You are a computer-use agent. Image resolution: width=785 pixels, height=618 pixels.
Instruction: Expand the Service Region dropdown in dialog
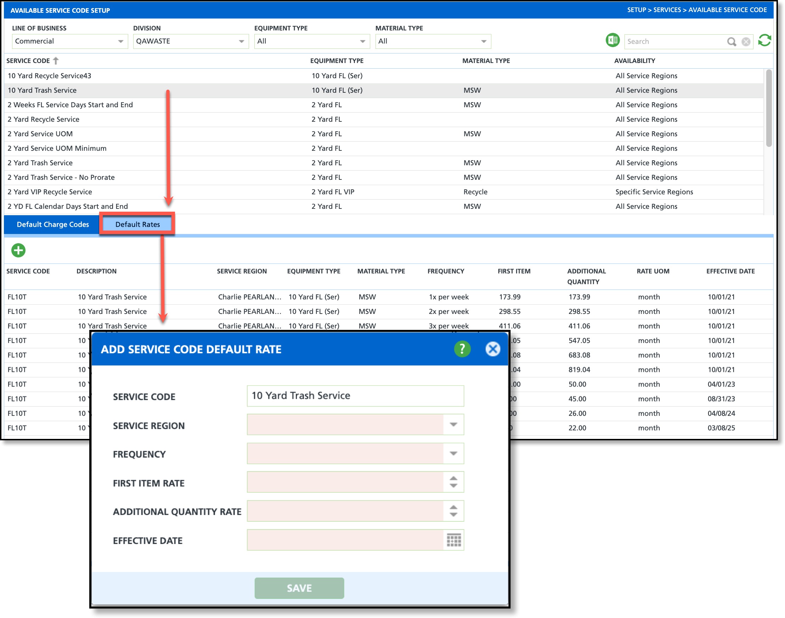point(453,424)
